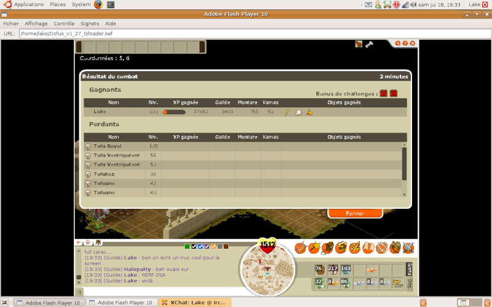Open the Applications menu in top panel

pos(29,4)
